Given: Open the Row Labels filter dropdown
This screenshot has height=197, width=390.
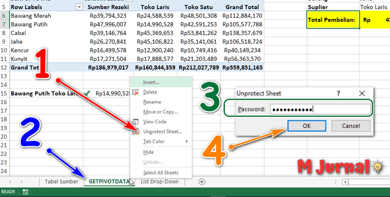Looking at the screenshot, I should point(79,7).
